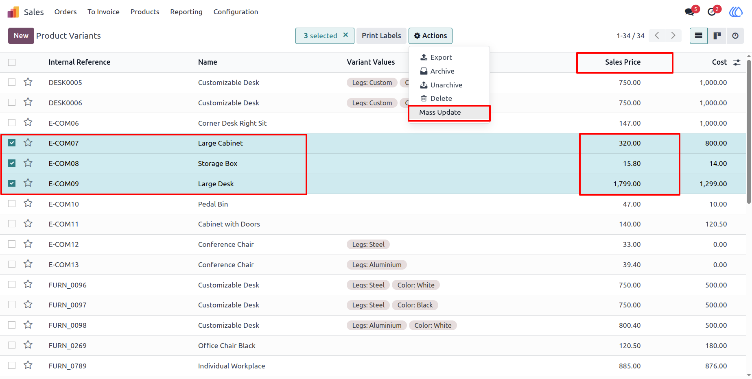Image resolution: width=752 pixels, height=379 pixels.
Task: Open the Reporting menu
Action: click(186, 12)
